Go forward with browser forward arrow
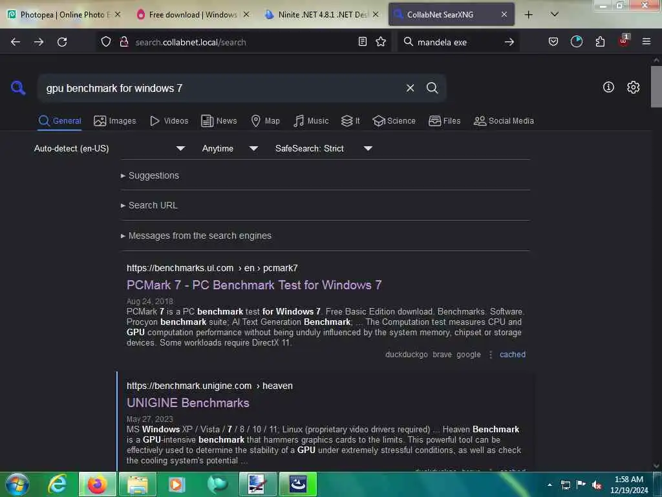Screen dimensions: 662x497 [39, 42]
